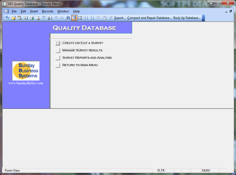Click the FLTR status bar indicator
Screen dimensions: 236x175
pos(161,171)
